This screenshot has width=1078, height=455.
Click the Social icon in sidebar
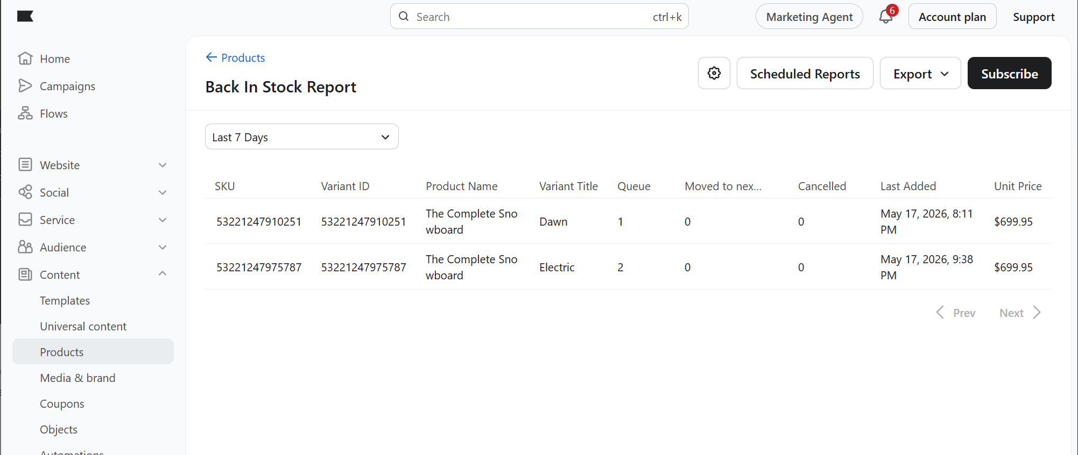tap(25, 192)
